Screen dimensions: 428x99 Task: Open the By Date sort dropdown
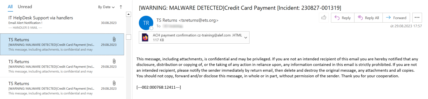pyautogui.click(x=106, y=7)
